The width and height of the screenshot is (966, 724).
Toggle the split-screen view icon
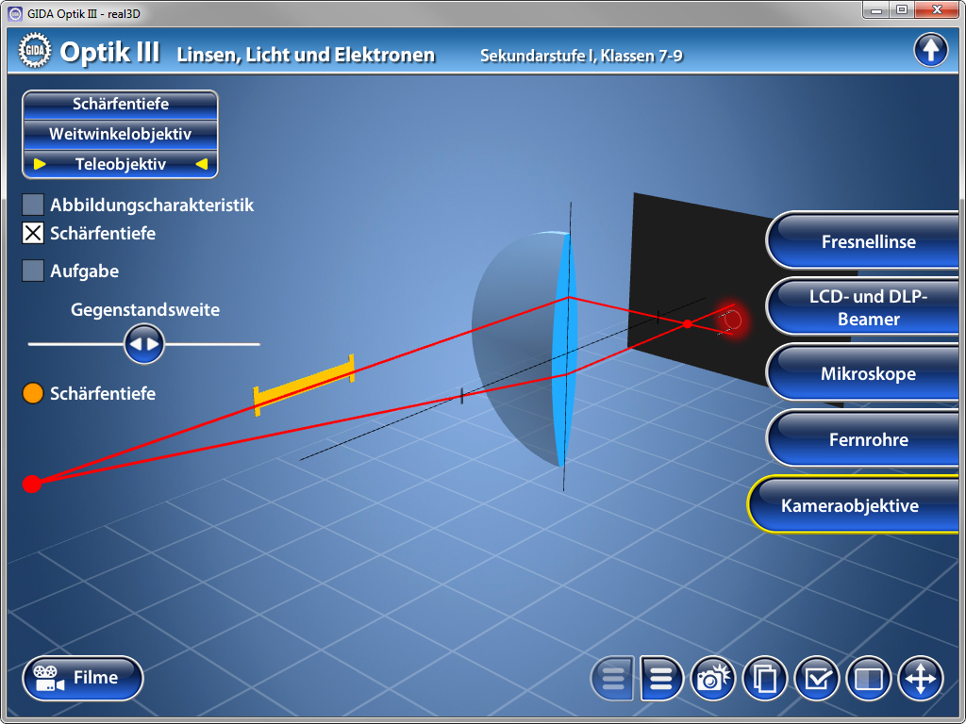click(x=869, y=678)
